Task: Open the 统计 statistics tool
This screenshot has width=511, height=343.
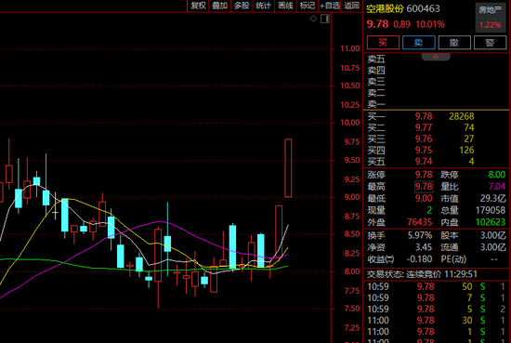Action: (x=263, y=6)
